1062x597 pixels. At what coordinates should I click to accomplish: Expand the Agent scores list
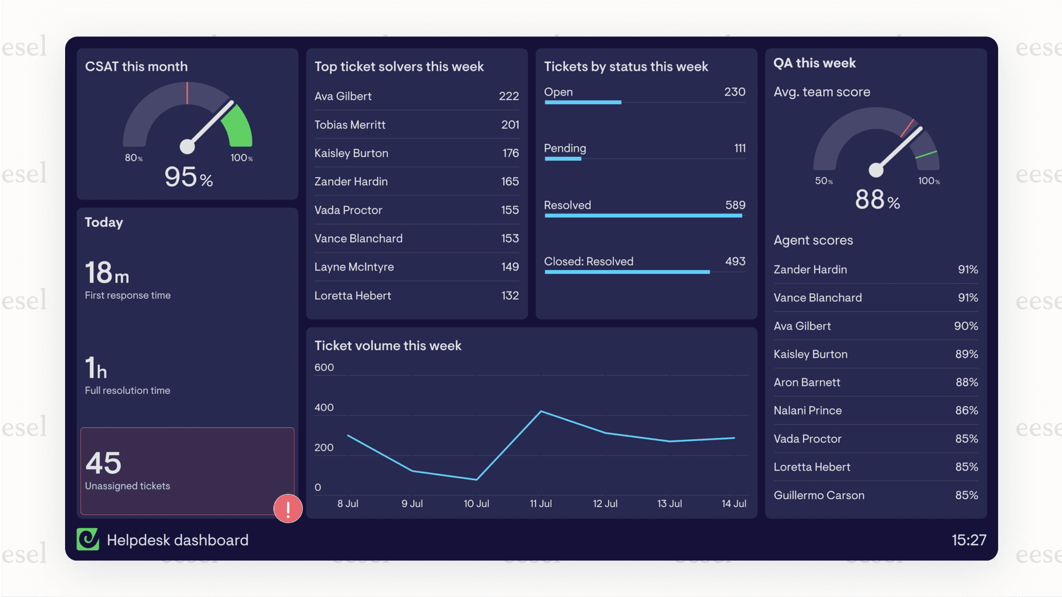click(813, 240)
